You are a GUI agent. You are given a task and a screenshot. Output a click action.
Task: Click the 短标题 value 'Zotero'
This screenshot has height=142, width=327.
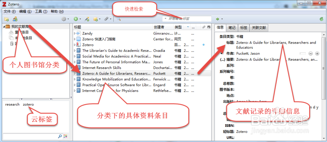242,132
